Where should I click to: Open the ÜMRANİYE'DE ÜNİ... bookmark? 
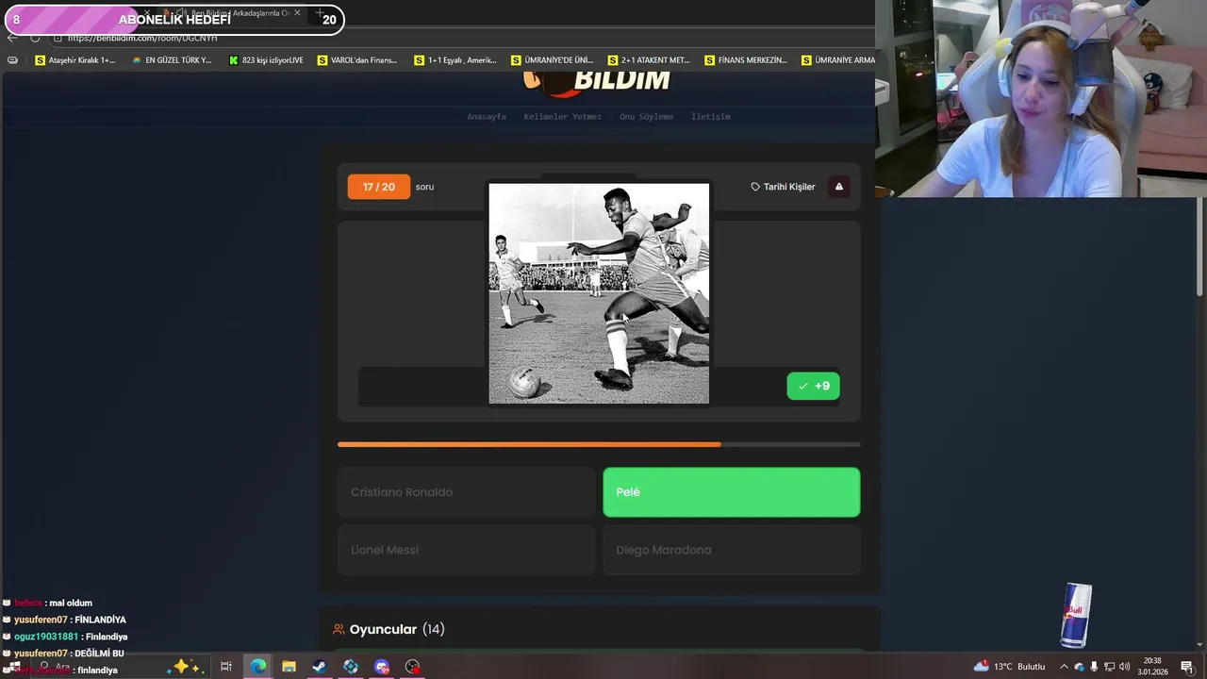[553, 60]
